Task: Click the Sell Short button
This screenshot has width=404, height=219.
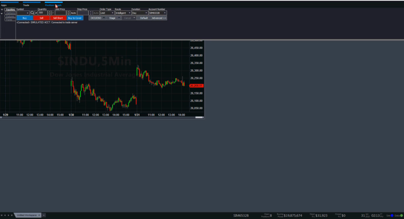Action: [x=58, y=18]
